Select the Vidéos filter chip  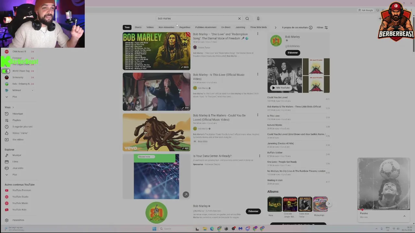(x=150, y=27)
